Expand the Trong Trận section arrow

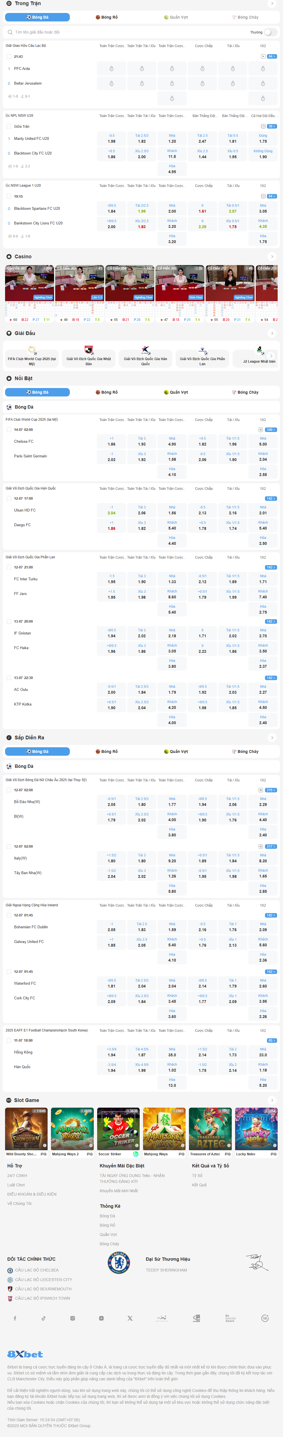click(272, 3)
